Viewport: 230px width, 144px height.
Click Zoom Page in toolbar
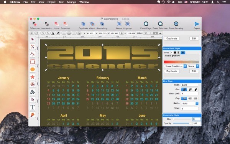coord(146,25)
